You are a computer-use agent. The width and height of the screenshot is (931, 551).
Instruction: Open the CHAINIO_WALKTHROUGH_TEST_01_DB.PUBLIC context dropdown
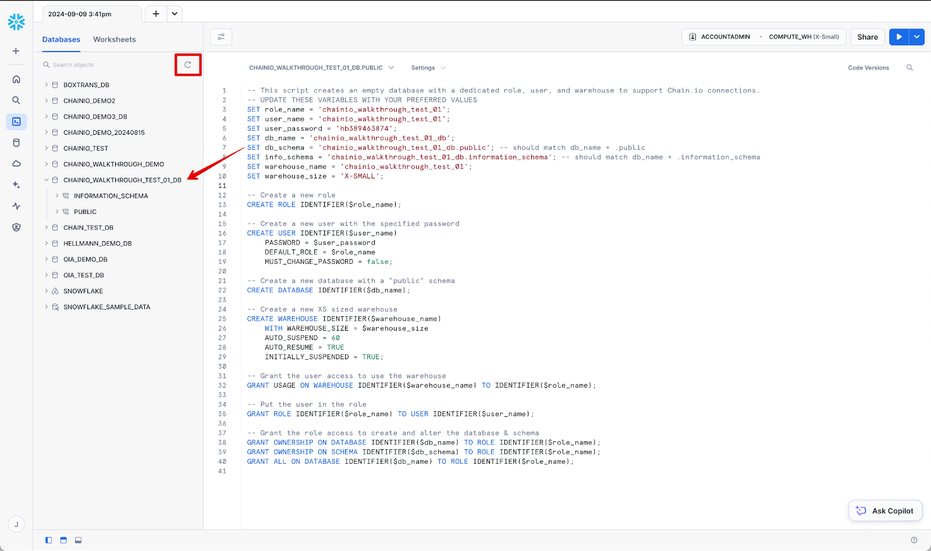321,68
